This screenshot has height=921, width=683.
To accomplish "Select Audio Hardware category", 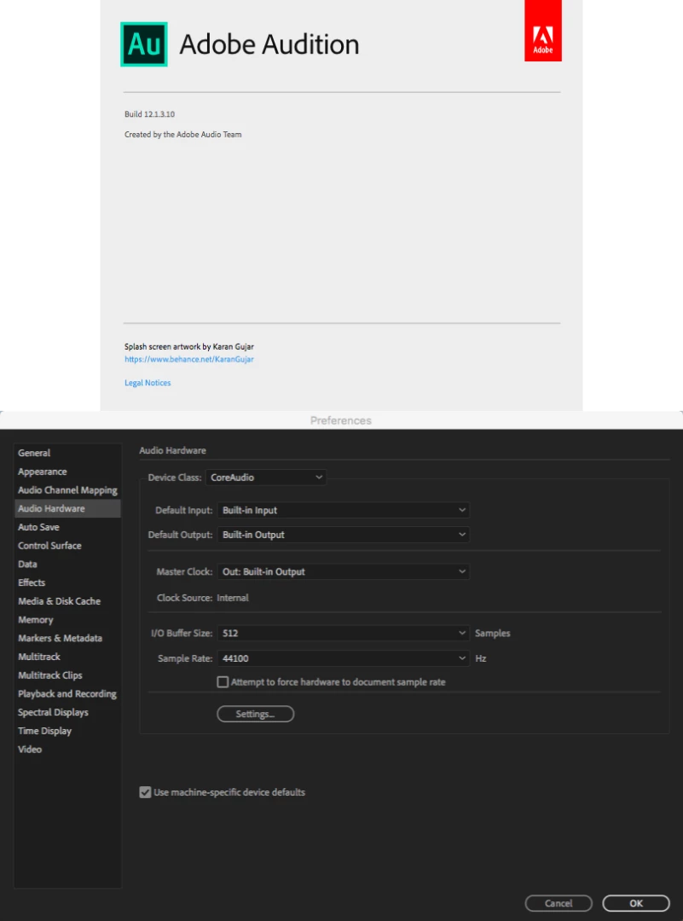I will click(x=67, y=508).
